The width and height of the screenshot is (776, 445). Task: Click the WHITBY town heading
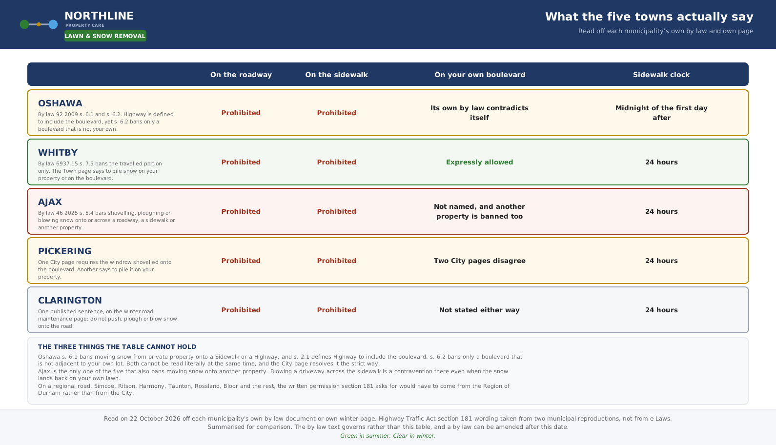click(58, 153)
